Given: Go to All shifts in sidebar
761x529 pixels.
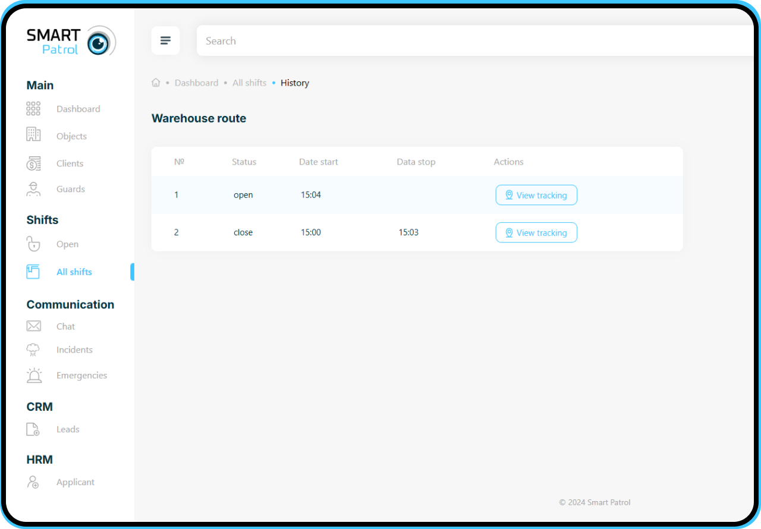Looking at the screenshot, I should coord(74,272).
